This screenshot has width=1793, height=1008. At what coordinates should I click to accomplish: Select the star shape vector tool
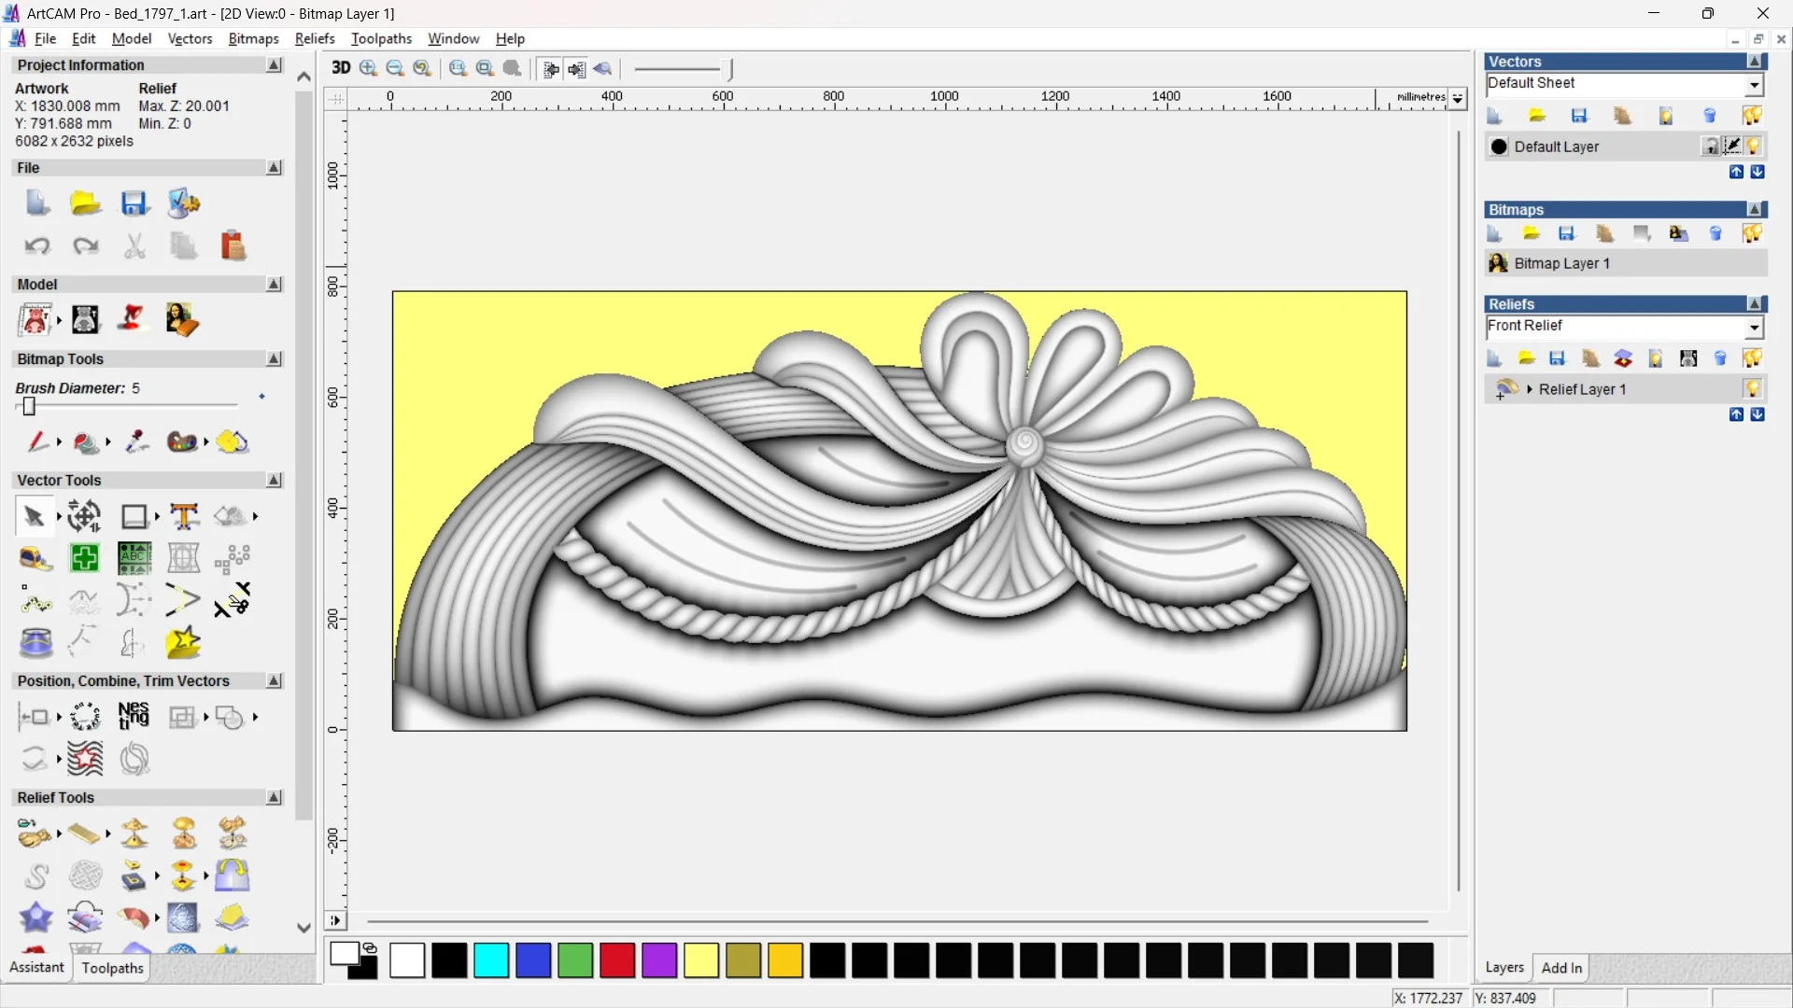[x=183, y=642]
